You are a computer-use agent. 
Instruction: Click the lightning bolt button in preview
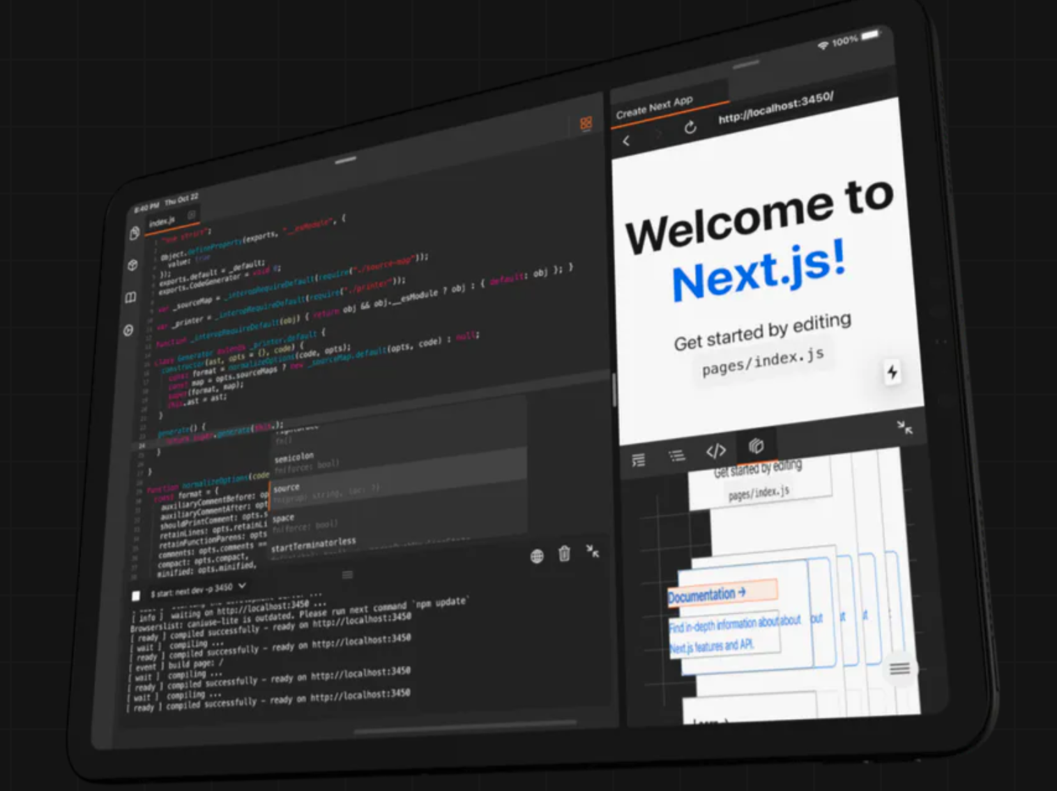coord(892,372)
